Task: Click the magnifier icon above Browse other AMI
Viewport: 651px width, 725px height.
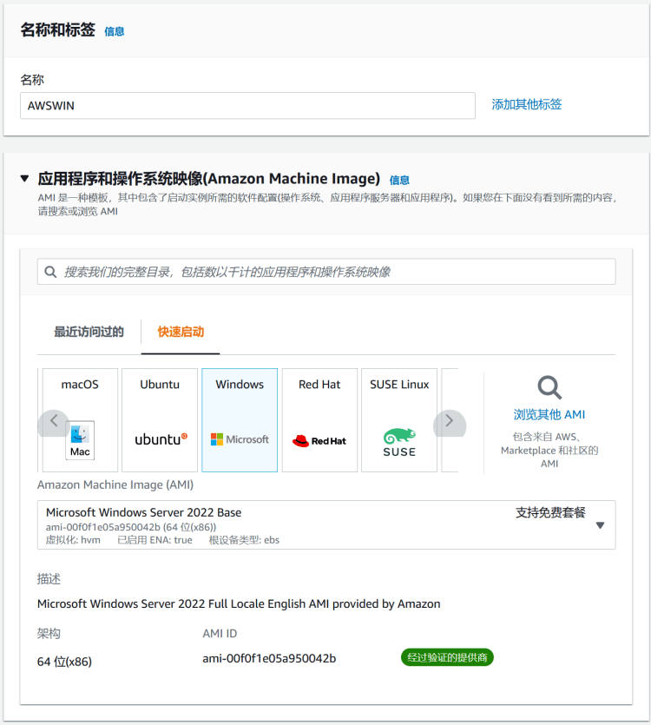Action: [x=549, y=387]
